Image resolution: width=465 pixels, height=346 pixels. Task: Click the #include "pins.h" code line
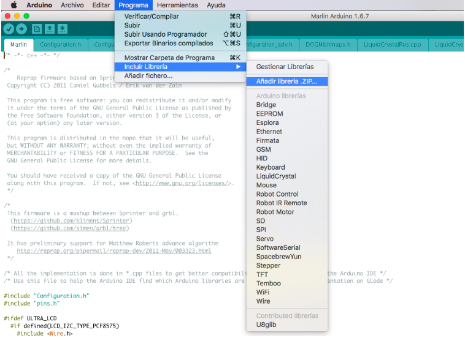(x=32, y=303)
